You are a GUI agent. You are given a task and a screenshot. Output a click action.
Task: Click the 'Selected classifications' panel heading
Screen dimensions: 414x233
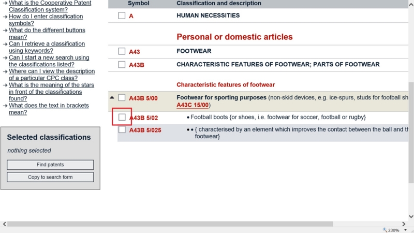[x=49, y=137]
